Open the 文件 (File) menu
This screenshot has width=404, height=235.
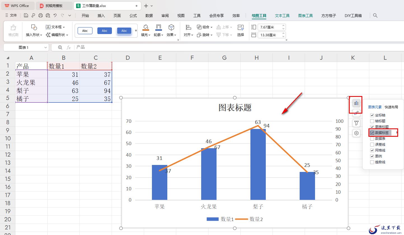click(11, 15)
